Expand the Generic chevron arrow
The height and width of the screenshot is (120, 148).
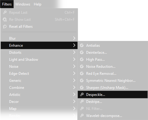tap(74, 80)
